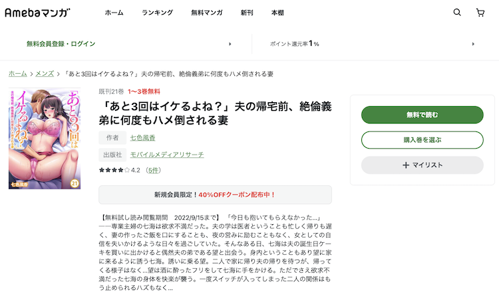Screen dimensions: 499x298
Task: Go to 無料マンガ section
Action: click(206, 13)
